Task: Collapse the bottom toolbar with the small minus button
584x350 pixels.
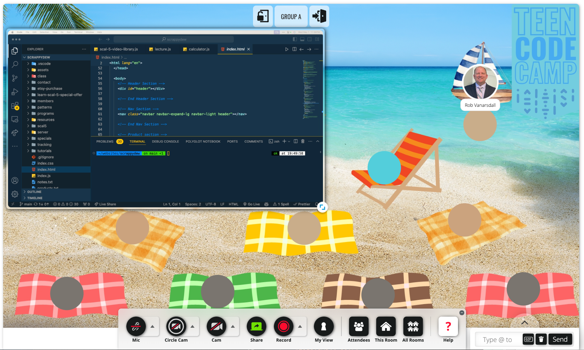Action: click(x=462, y=313)
